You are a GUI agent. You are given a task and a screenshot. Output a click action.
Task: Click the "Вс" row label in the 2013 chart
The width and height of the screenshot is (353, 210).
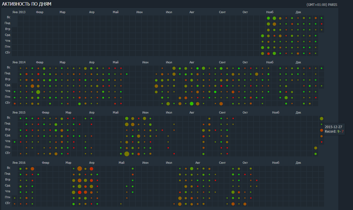pos(9,17)
